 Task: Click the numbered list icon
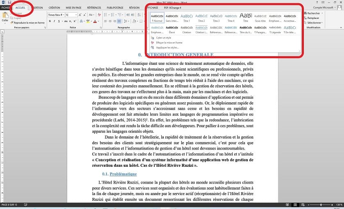(112, 15)
